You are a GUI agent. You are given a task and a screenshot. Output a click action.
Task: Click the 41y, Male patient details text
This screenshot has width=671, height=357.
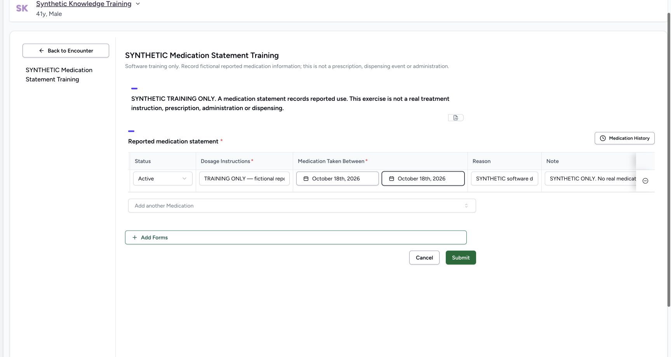click(49, 14)
